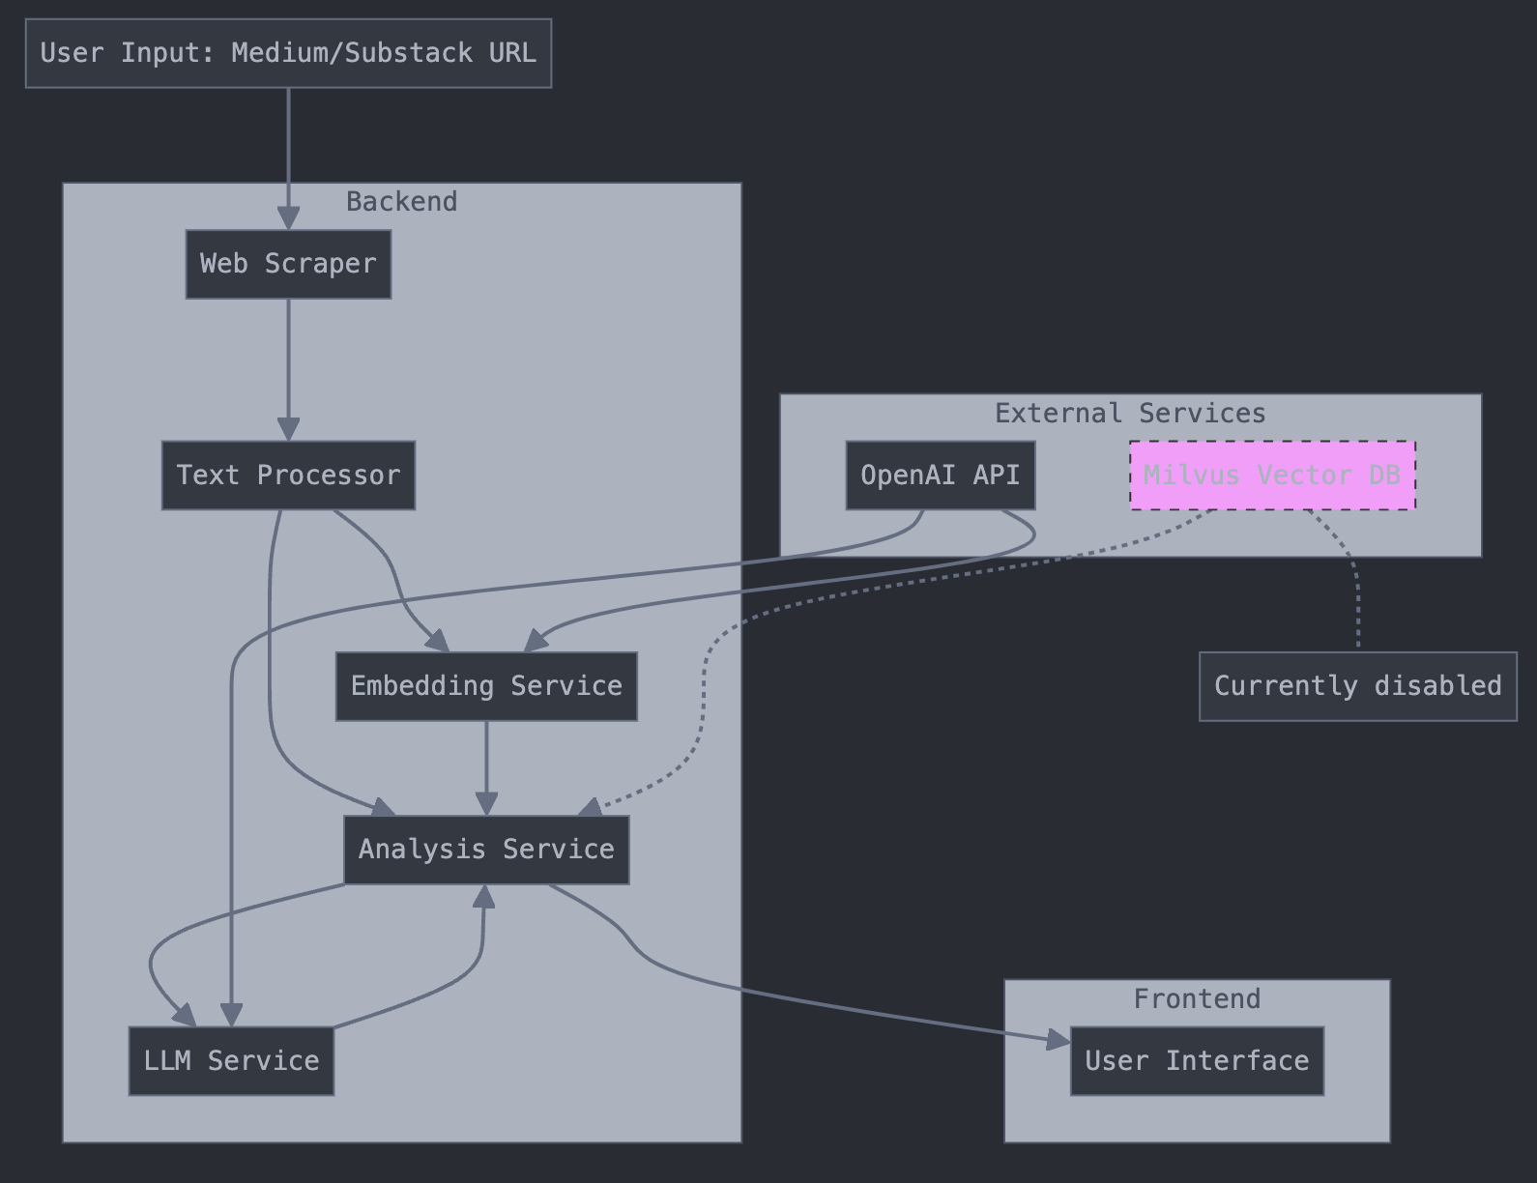Click the User Interface node
The image size is (1537, 1183).
pos(1197,1061)
